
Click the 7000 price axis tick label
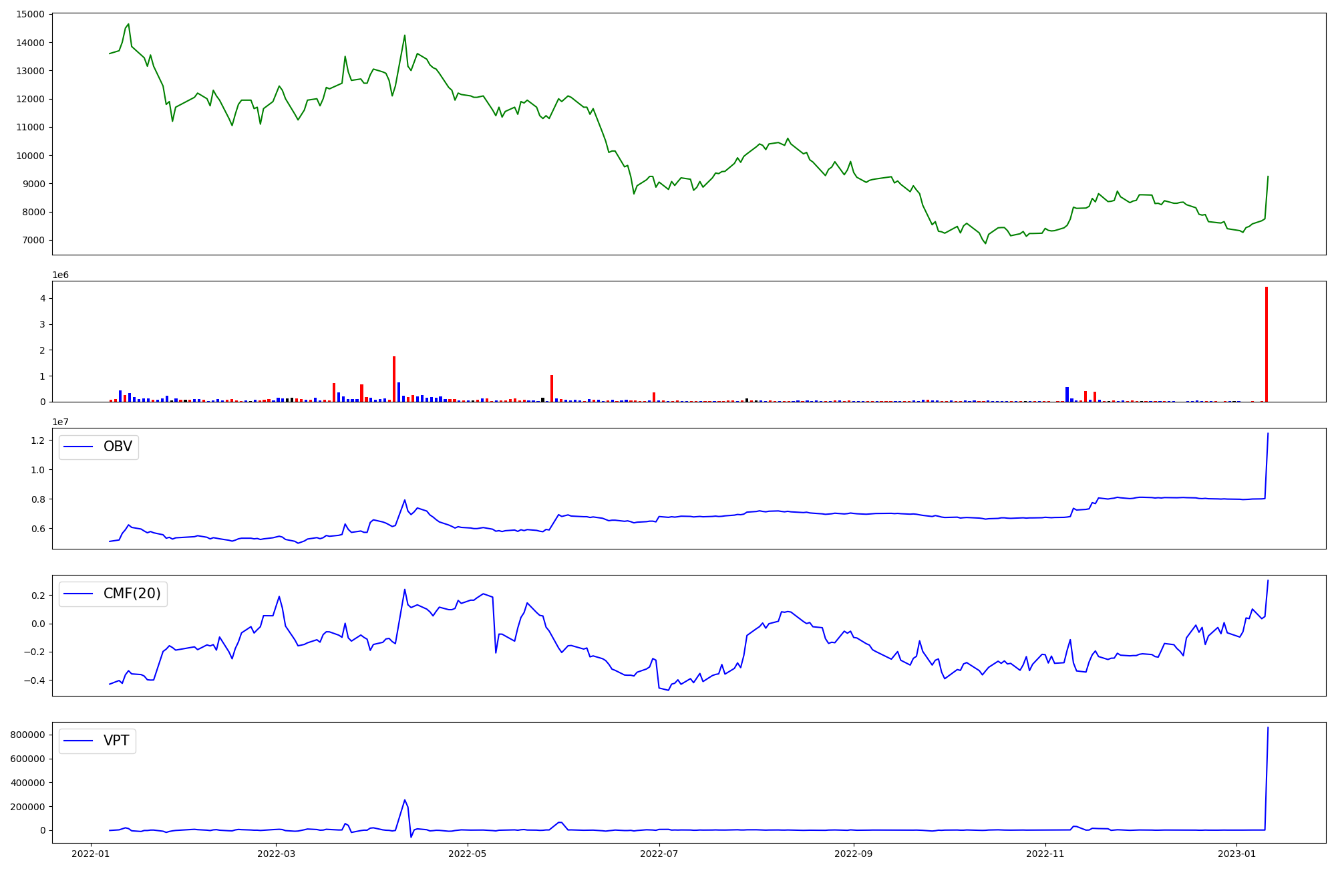coord(33,241)
